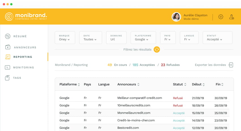Click the orange refresh filter icon
241x131 pixels.
[x=157, y=49]
